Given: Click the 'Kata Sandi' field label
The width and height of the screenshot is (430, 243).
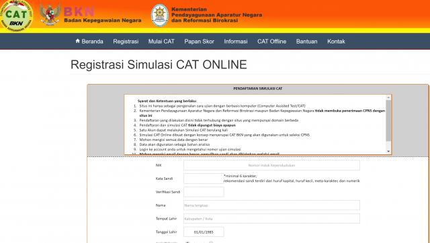Looking at the screenshot, I should pos(164,179).
